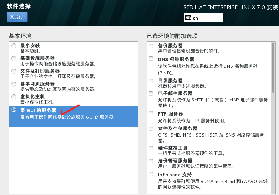Screen dimensions: 279x195
Task: Click the 最小安装 label text
Action: point(30,45)
